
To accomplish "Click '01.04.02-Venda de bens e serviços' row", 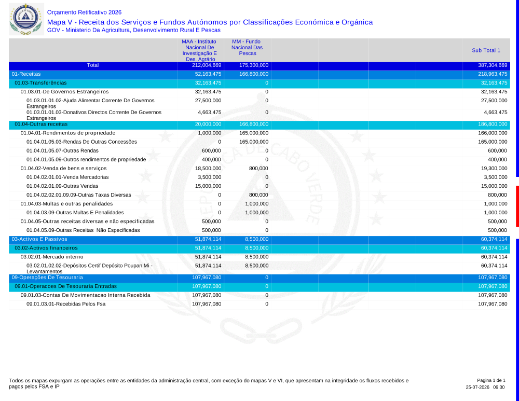I will (x=259, y=169).
